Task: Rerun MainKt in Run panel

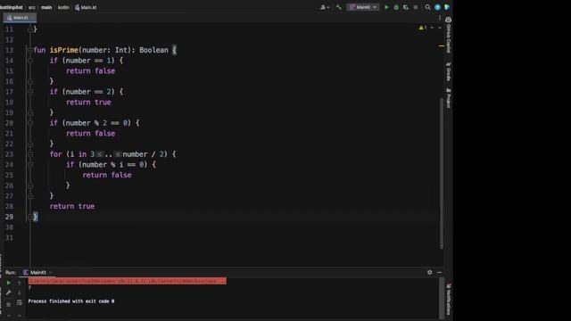Action: 9,283
